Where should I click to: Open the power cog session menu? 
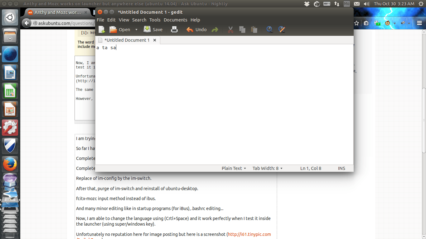coord(421,4)
